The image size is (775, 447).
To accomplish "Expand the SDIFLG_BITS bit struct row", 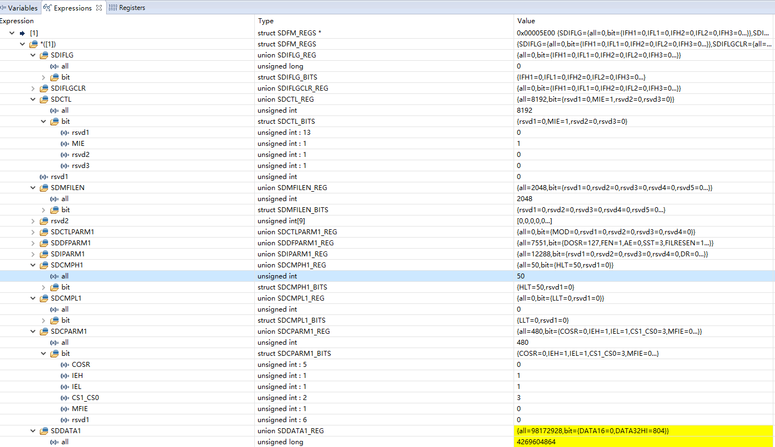I will point(44,77).
